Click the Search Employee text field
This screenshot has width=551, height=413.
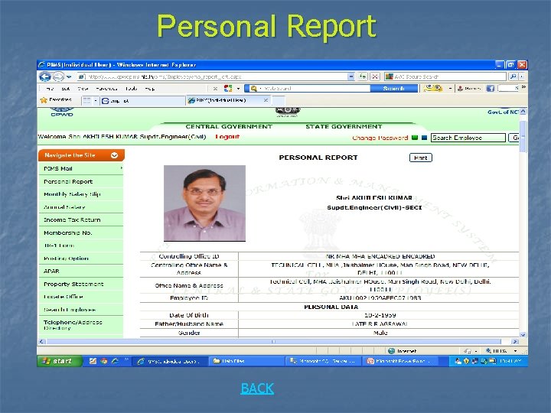(x=468, y=138)
